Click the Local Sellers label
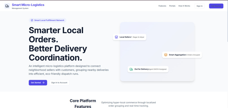228x108 pixels. pyautogui.click(x=125, y=37)
